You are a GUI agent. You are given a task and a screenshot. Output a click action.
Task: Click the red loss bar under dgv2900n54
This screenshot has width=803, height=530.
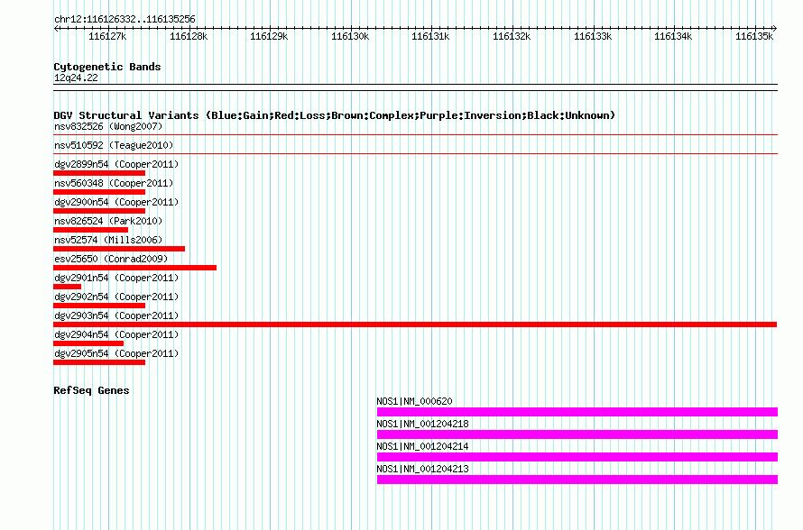click(99, 211)
